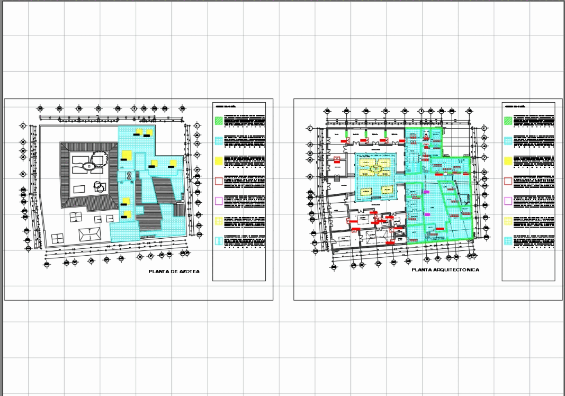Click the legend title above the left legend
Viewport: 565px width, 396px height.
click(225, 105)
